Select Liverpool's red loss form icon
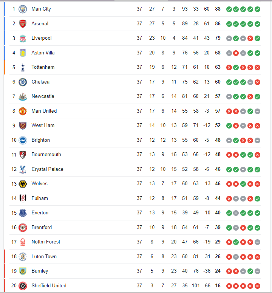This screenshot has height=293, width=272. pos(250,39)
